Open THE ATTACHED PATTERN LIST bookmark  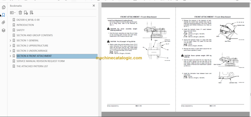pyautogui.click(x=32, y=66)
